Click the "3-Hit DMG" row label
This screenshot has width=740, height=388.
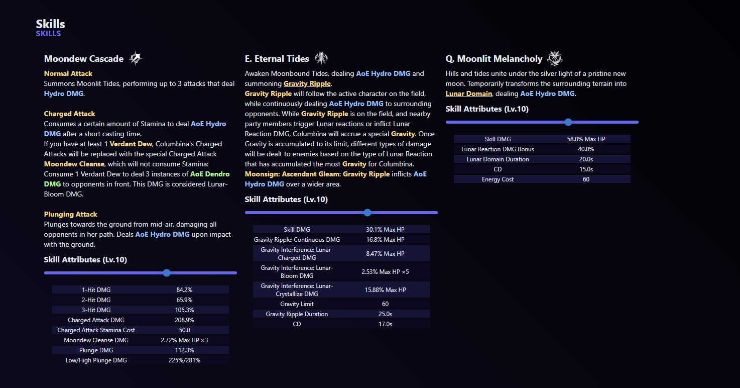tap(96, 310)
